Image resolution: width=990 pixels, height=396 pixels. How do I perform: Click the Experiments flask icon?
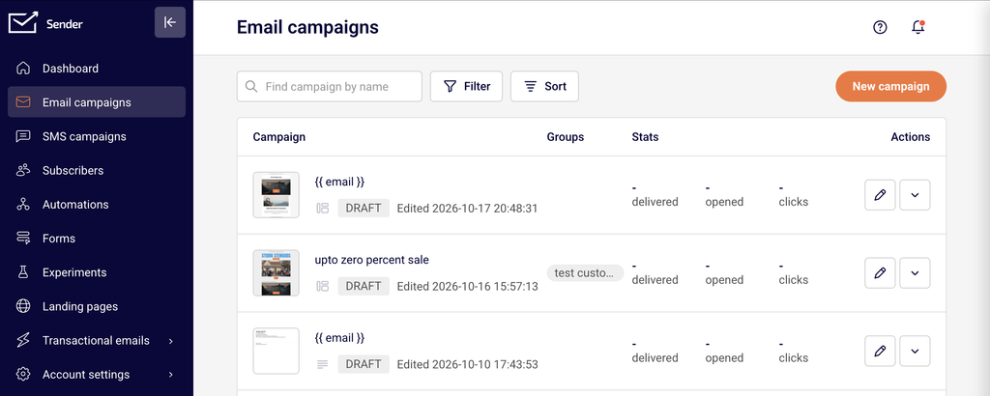tap(23, 272)
